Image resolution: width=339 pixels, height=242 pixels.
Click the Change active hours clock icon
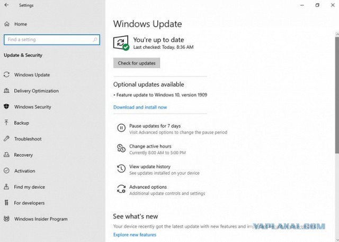pyautogui.click(x=121, y=148)
